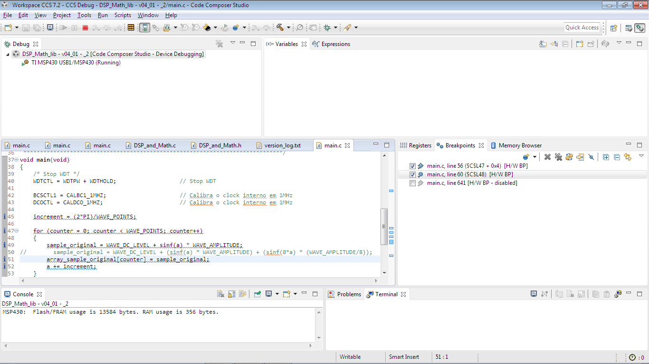The height and width of the screenshot is (364, 649).
Task: Click the Save All icon in the toolbar
Action: 37,27
